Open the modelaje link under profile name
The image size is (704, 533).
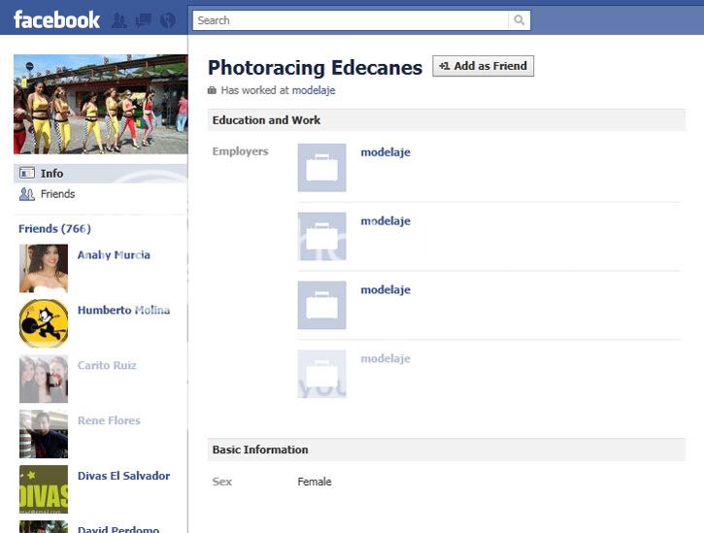[x=314, y=90]
